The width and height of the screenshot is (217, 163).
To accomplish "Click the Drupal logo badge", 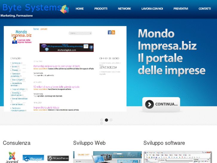I will pos(33,158).
